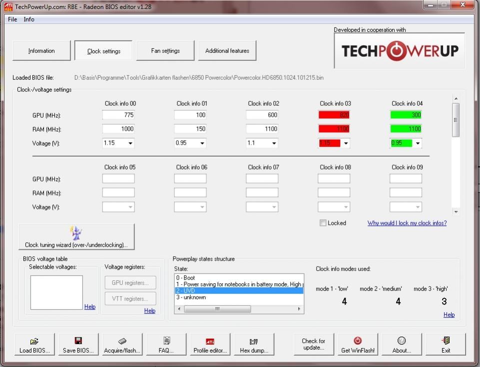This screenshot has height=367, width=480.
Task: Click the GPU registers button
Action: coord(130,283)
